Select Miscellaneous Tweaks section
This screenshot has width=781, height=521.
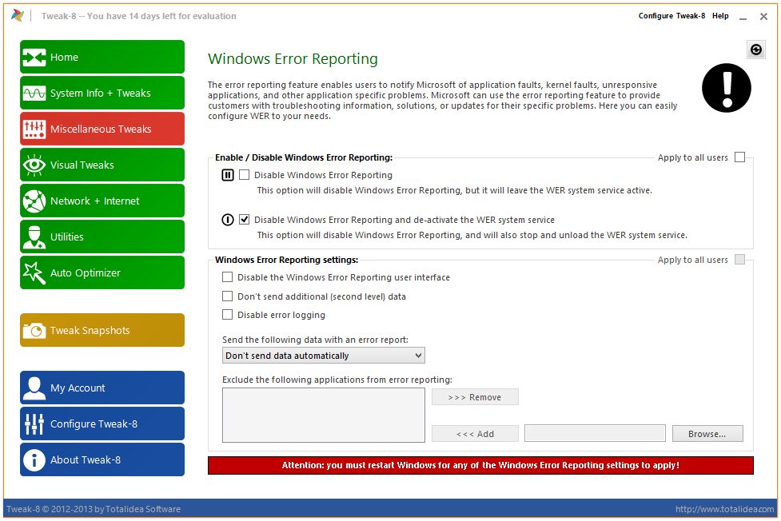(102, 129)
